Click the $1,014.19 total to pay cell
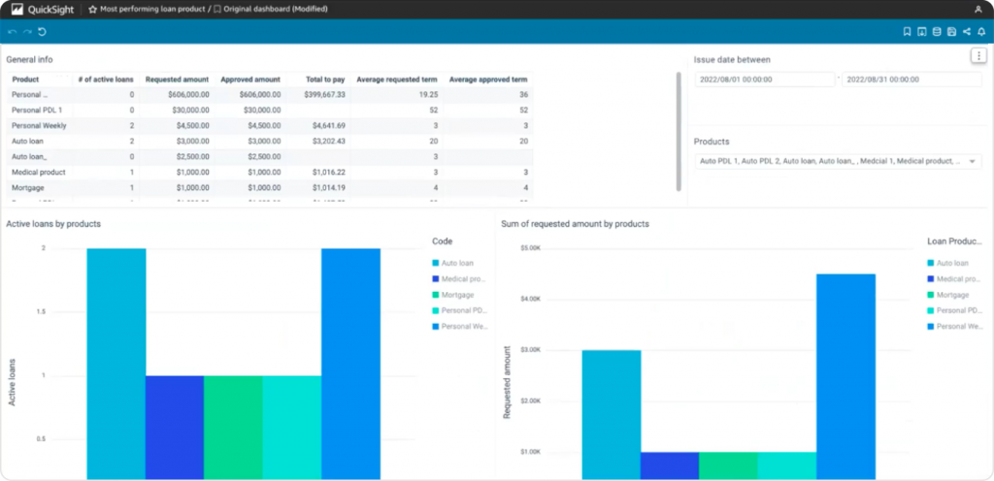994x481 pixels. (329, 188)
